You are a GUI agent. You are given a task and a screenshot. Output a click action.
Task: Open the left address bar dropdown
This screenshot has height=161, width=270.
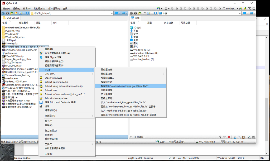point(112,13)
